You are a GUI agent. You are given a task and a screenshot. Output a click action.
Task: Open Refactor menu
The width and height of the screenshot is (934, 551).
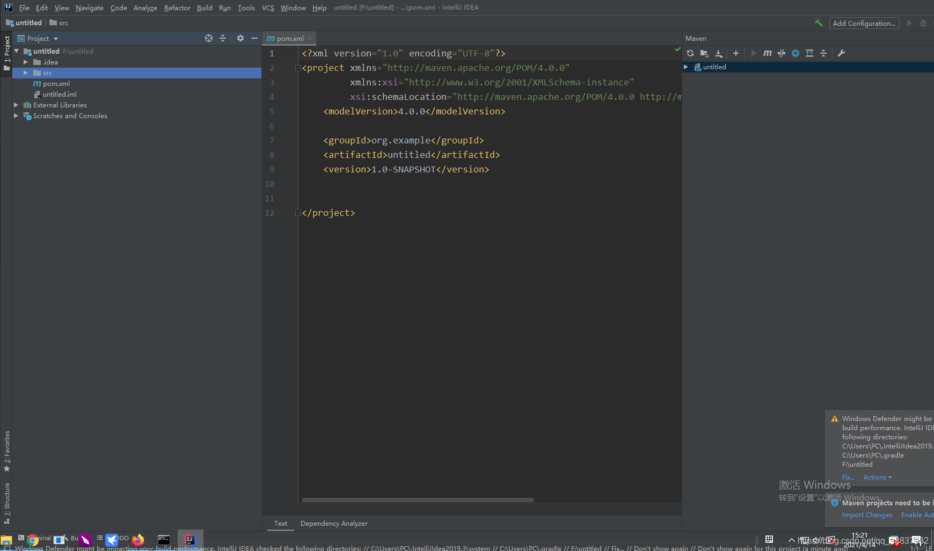pos(177,8)
